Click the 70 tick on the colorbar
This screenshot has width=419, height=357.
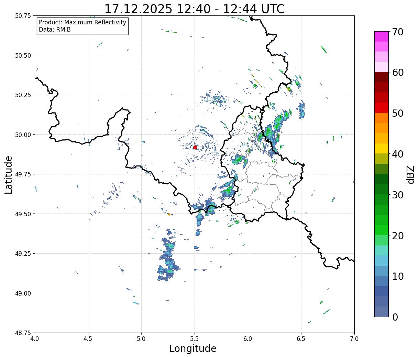[x=397, y=32]
